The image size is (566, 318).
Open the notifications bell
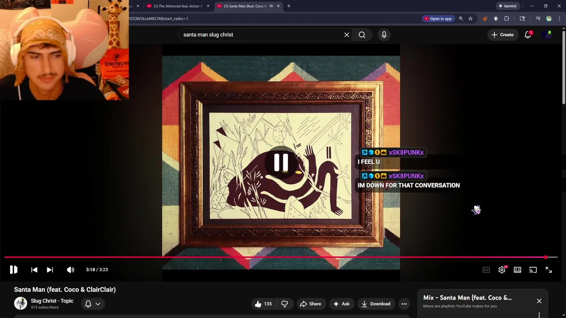click(528, 34)
